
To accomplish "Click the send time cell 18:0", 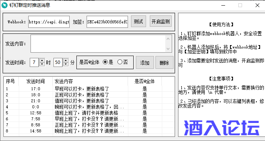I will (36, 95).
